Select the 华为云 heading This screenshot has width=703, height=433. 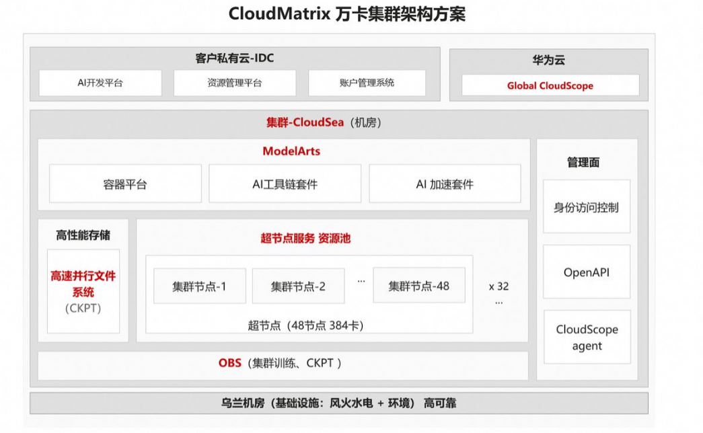(x=548, y=60)
